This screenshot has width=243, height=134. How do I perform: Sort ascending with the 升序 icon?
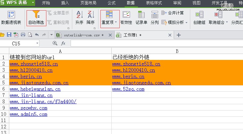pos(79,15)
